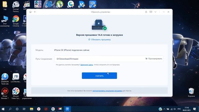The image size is (199, 112).
Task: Open the uTorrent desktop shortcut
Action: click(60, 4)
